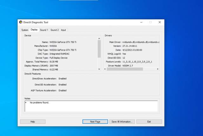Click the Device panel vertical scrollbar thumb
The width and height of the screenshot is (203, 136).
(99, 49)
